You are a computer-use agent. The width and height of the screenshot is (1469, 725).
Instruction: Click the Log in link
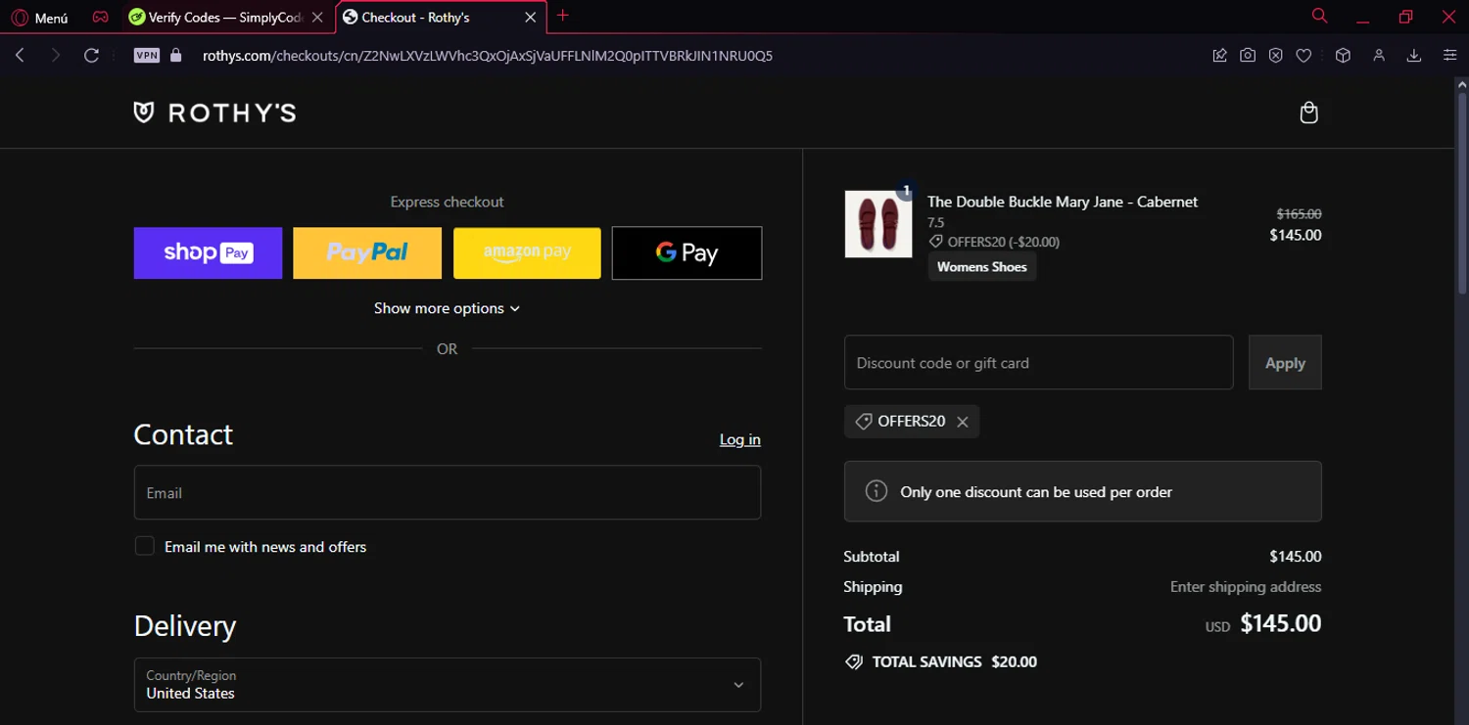pos(740,439)
